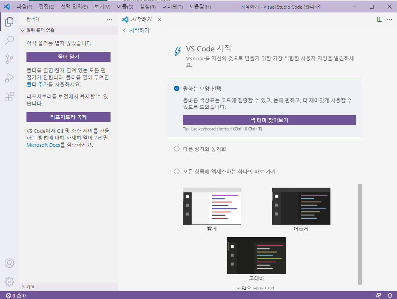The height and width of the screenshot is (299, 397).
Task: Choose the 고대비 high contrast theme thumbnail
Action: tap(256, 255)
